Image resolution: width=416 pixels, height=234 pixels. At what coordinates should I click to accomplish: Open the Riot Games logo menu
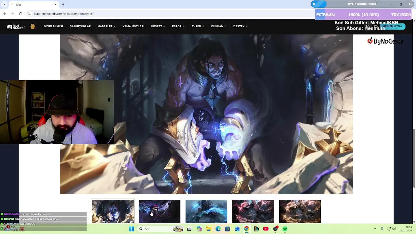[16, 27]
